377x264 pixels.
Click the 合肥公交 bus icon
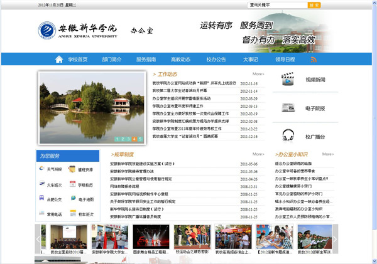[x=41, y=199]
